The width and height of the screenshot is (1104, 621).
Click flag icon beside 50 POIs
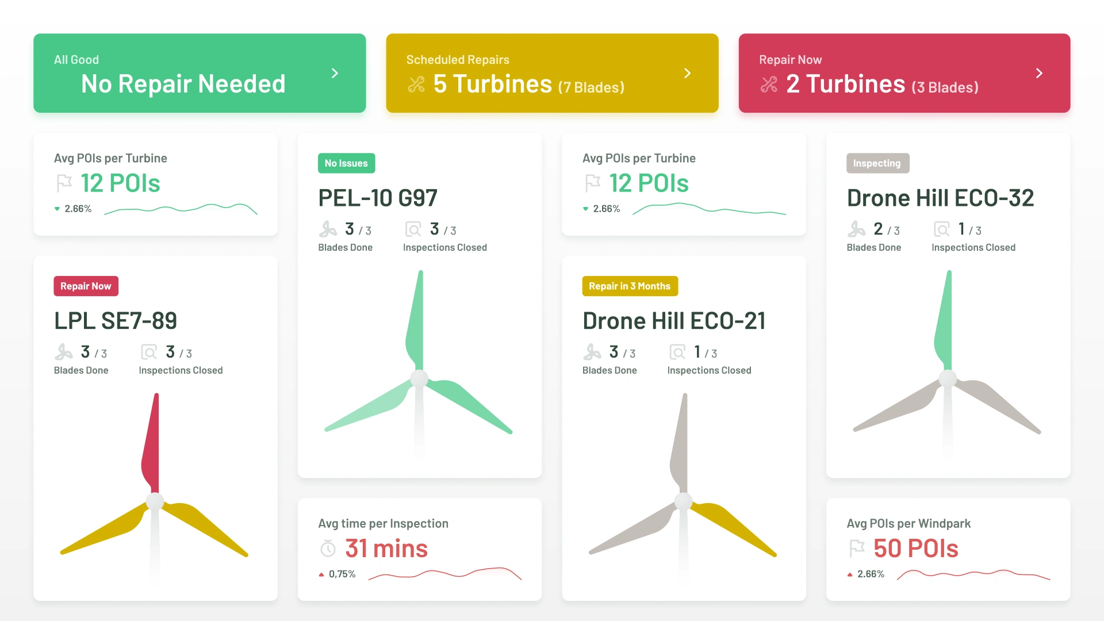pos(857,549)
